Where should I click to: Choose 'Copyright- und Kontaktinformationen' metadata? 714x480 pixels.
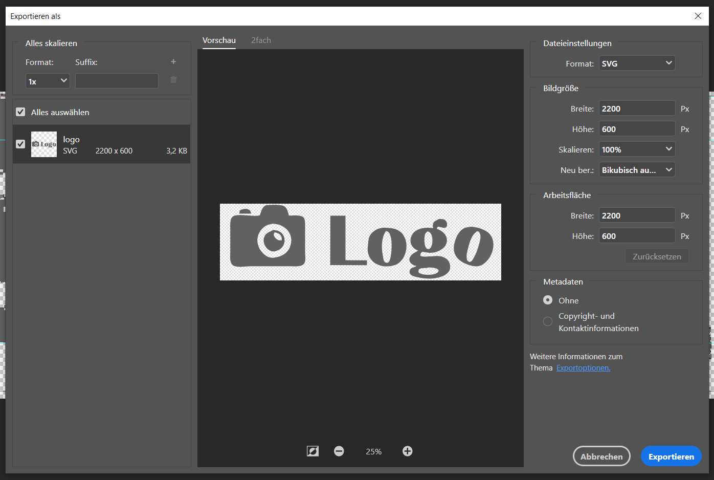click(x=547, y=321)
